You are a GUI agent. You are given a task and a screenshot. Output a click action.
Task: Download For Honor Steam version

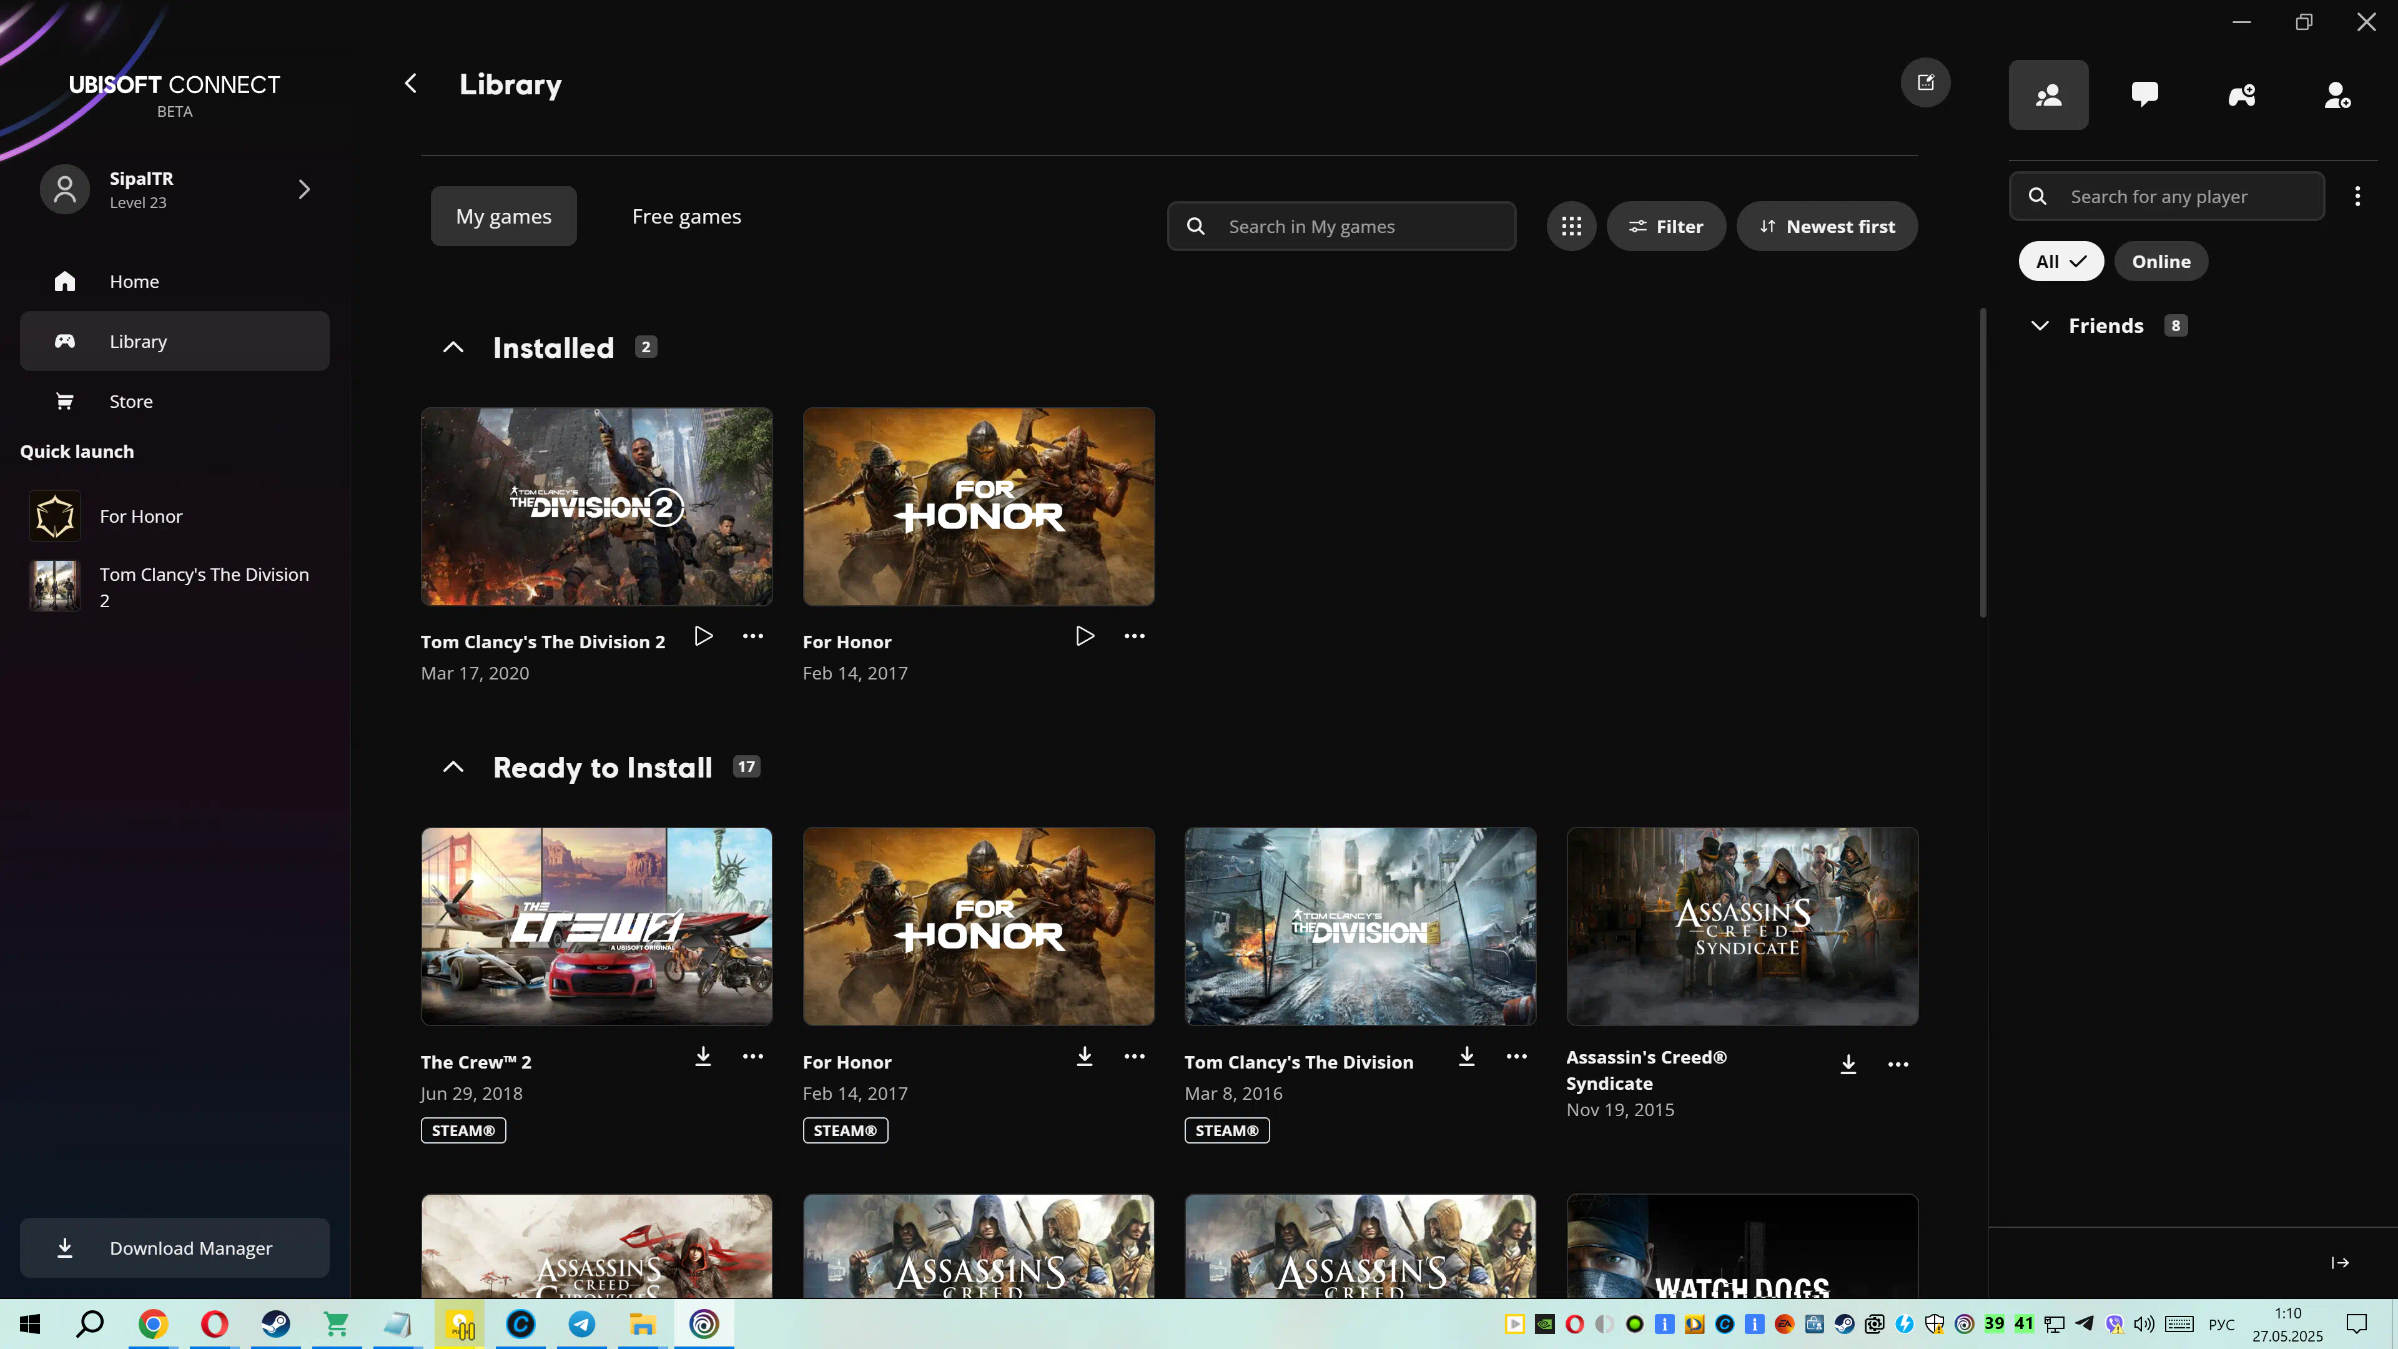(x=1085, y=1055)
